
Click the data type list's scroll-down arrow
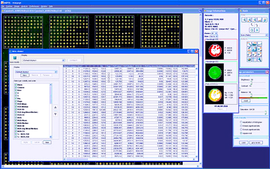coord(51,137)
